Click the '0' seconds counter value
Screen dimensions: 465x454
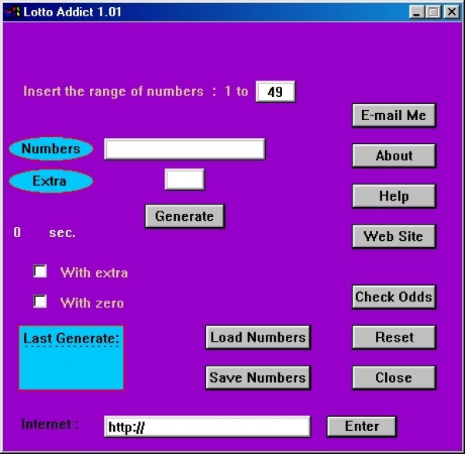pos(17,232)
